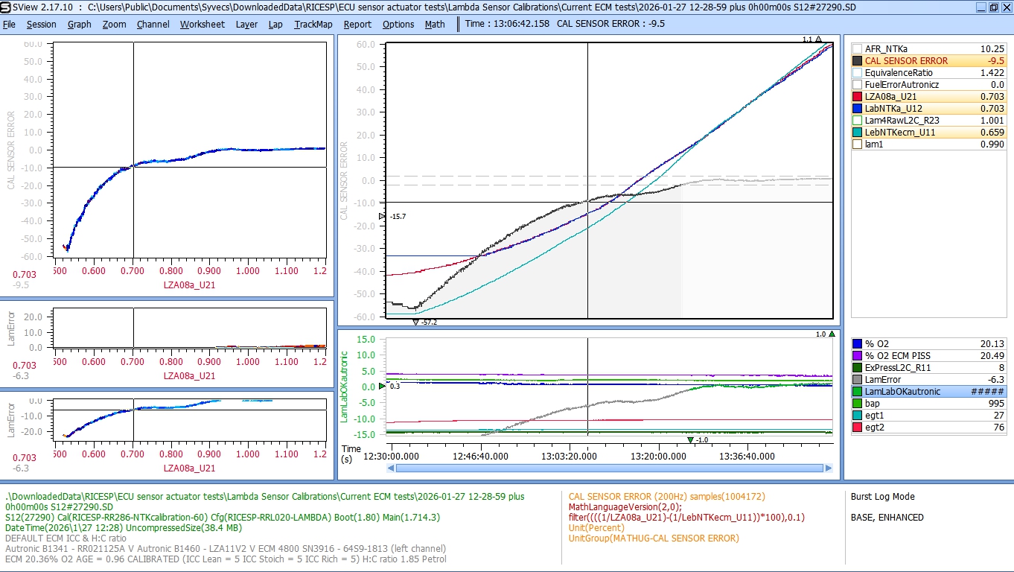Expand the TrackMap menu

tap(313, 24)
